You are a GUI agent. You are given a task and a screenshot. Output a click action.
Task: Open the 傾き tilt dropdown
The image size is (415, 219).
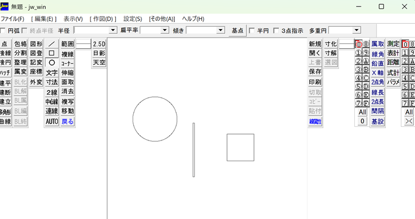(x=221, y=30)
